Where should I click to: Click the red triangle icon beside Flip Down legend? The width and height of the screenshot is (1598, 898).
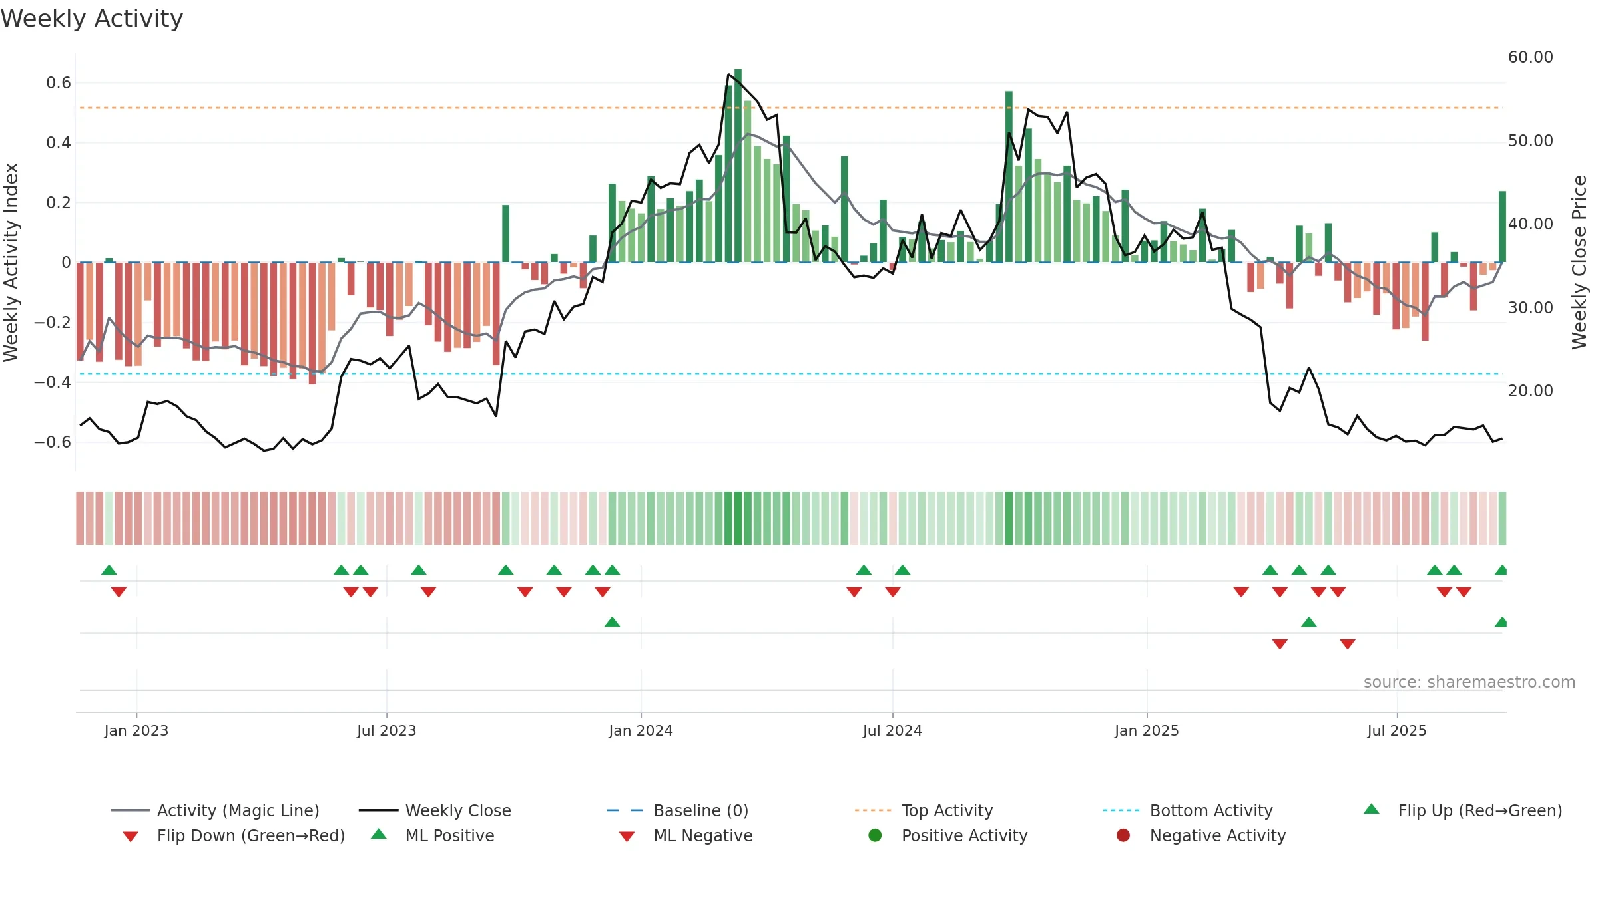point(131,837)
